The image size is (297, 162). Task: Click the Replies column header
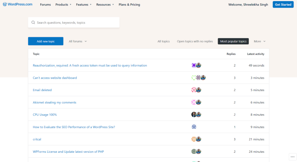coord(231,54)
